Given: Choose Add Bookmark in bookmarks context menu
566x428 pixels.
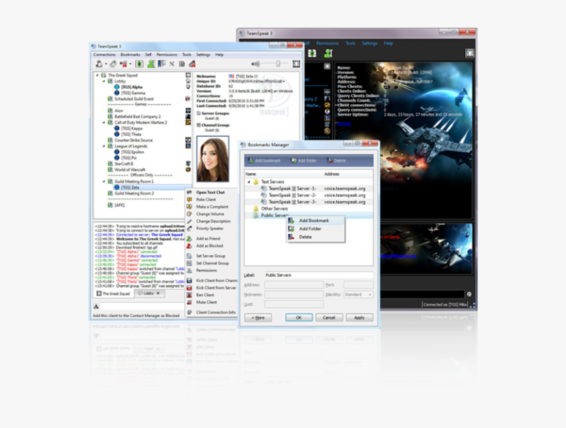Looking at the screenshot, I should [314, 221].
